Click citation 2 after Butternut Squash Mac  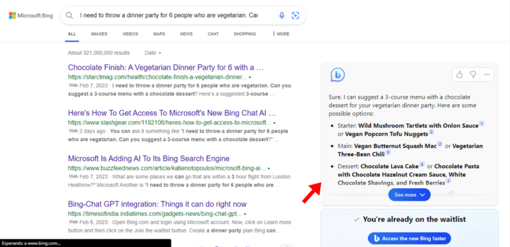440,144
